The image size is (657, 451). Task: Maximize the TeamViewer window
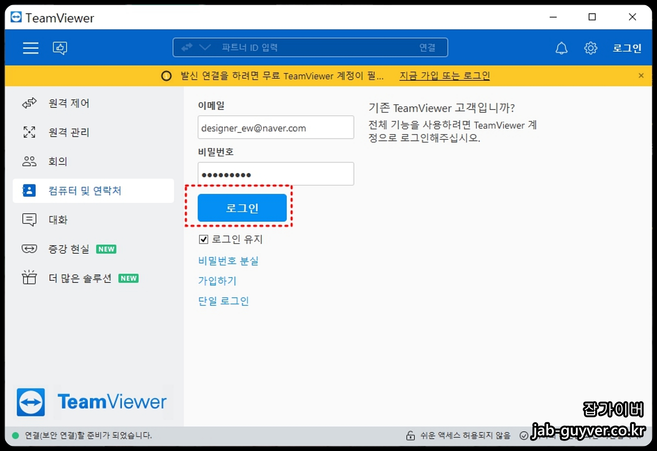[x=592, y=17]
